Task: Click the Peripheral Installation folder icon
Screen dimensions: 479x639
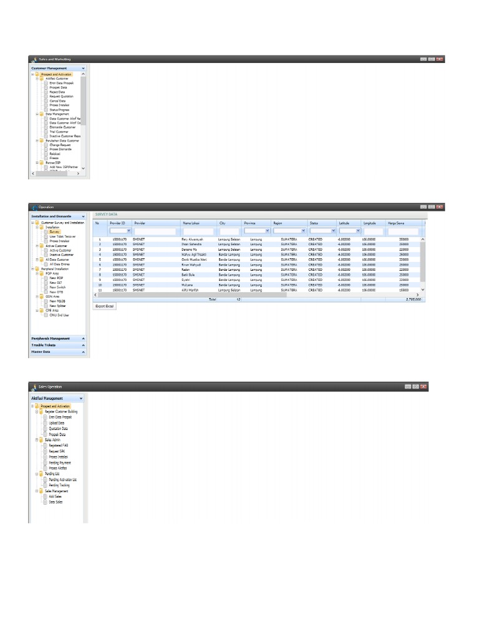Action: [37, 268]
